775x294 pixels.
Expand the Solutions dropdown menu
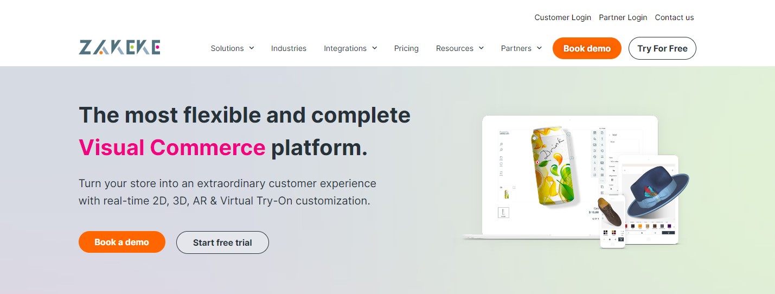click(232, 48)
